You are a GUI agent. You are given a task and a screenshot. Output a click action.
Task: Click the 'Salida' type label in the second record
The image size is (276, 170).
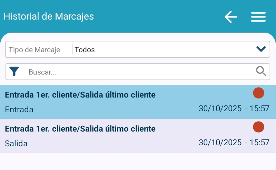[x=16, y=144]
